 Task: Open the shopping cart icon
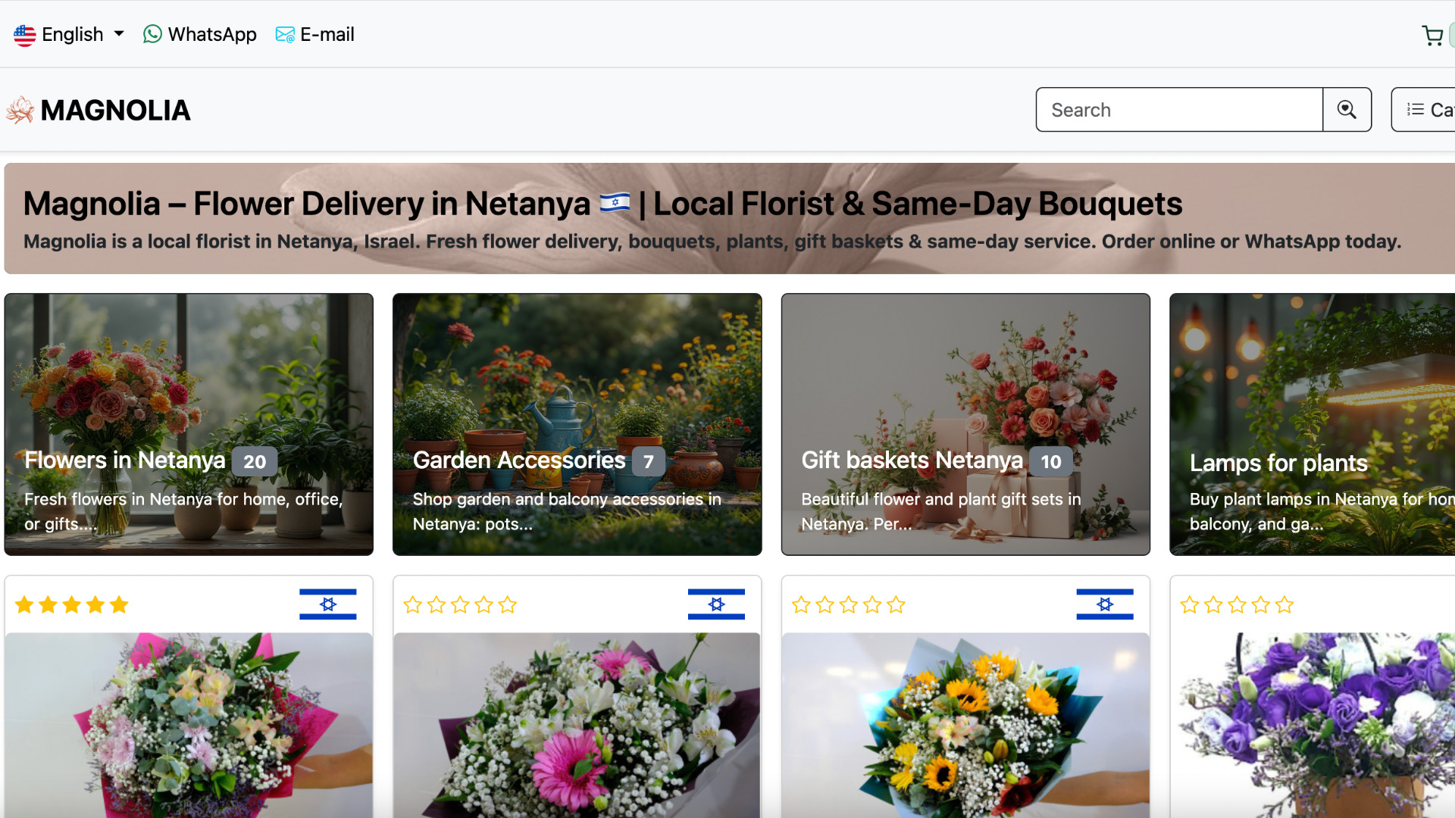1432,36
